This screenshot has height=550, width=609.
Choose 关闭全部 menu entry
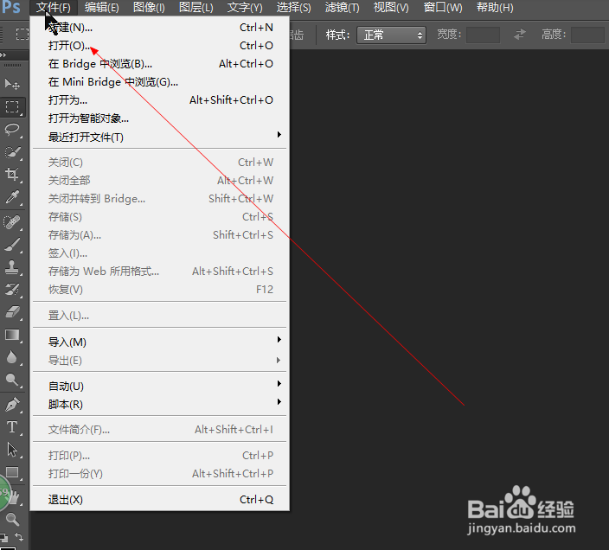click(x=160, y=181)
